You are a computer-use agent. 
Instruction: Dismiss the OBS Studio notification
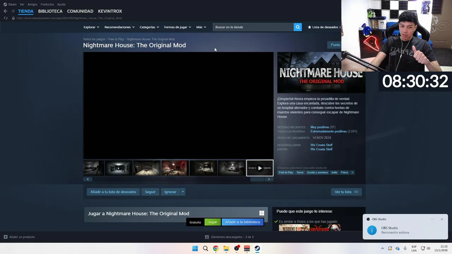click(441, 219)
